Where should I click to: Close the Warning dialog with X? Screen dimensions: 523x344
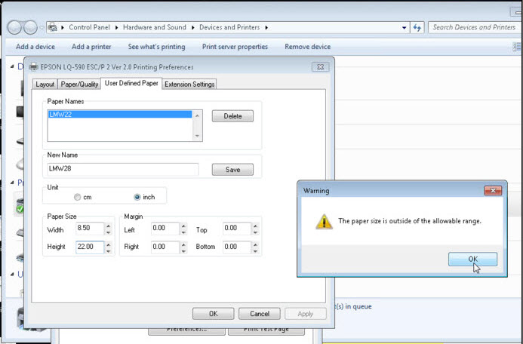(494, 191)
